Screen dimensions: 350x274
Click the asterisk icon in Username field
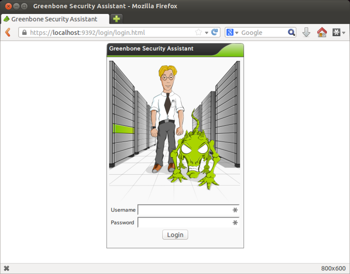235,210
